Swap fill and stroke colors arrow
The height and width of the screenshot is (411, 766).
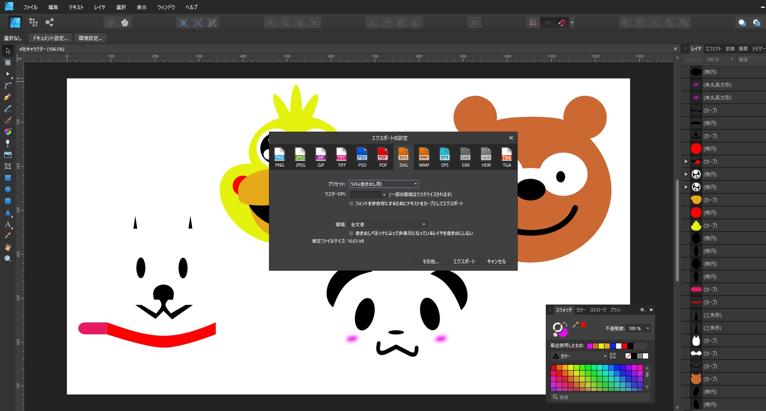(565, 324)
